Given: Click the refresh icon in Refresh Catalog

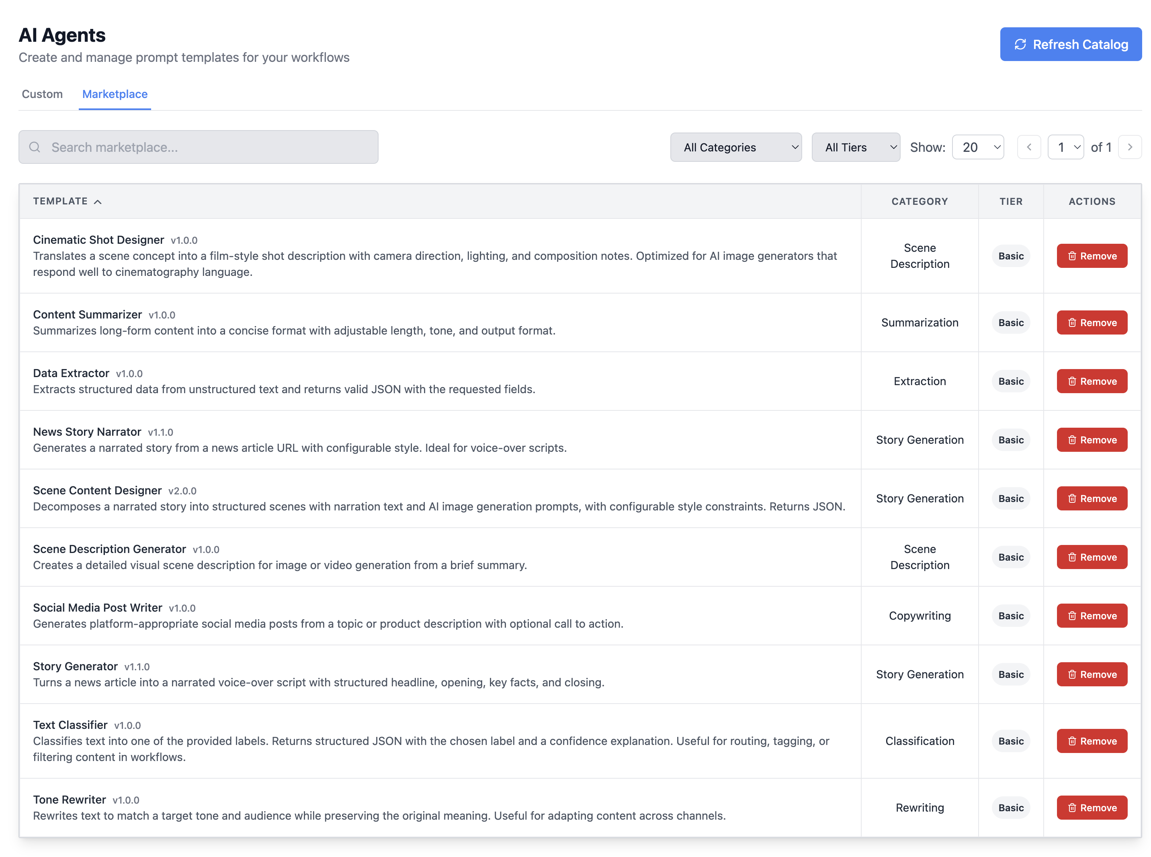Looking at the screenshot, I should (1020, 44).
